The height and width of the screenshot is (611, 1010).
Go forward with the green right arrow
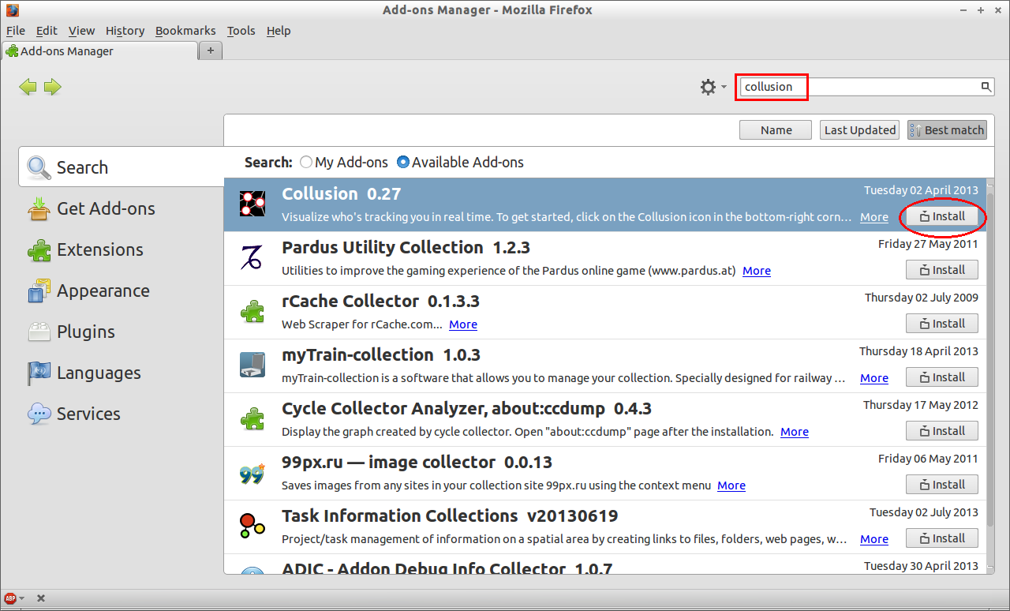point(53,87)
